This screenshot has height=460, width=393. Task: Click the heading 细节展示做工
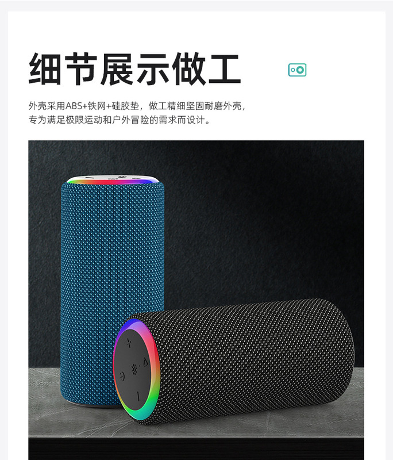(135, 69)
